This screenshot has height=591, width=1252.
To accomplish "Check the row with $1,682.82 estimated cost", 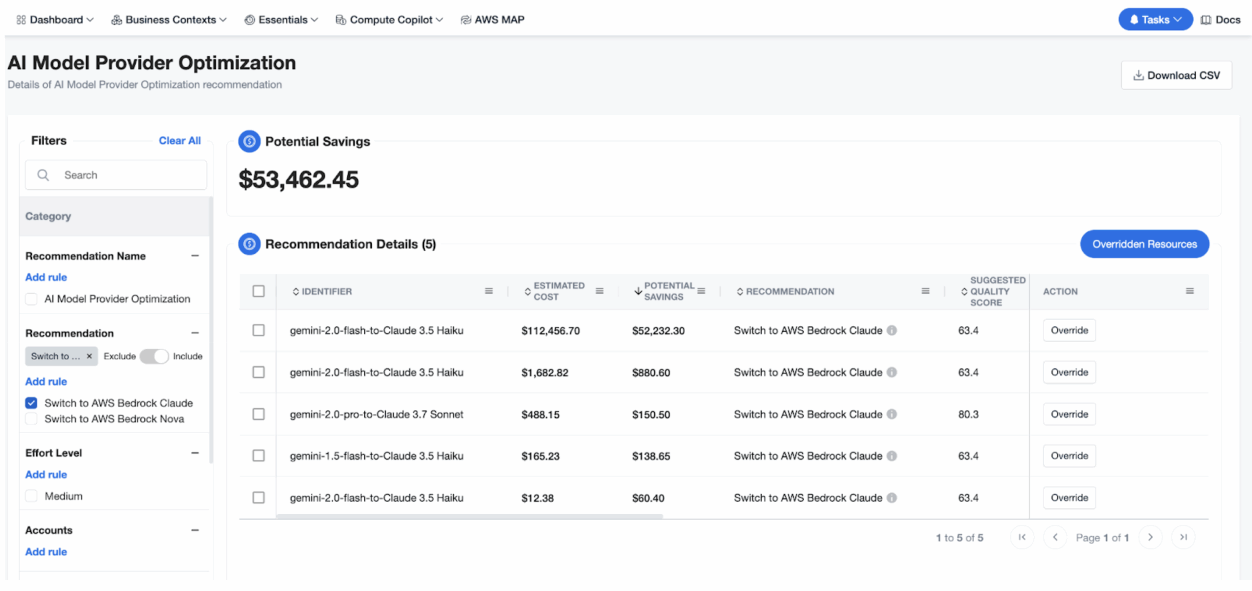I will pos(259,372).
